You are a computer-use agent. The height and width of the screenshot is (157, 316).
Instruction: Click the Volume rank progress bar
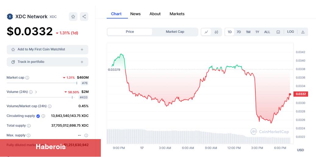(41, 97)
